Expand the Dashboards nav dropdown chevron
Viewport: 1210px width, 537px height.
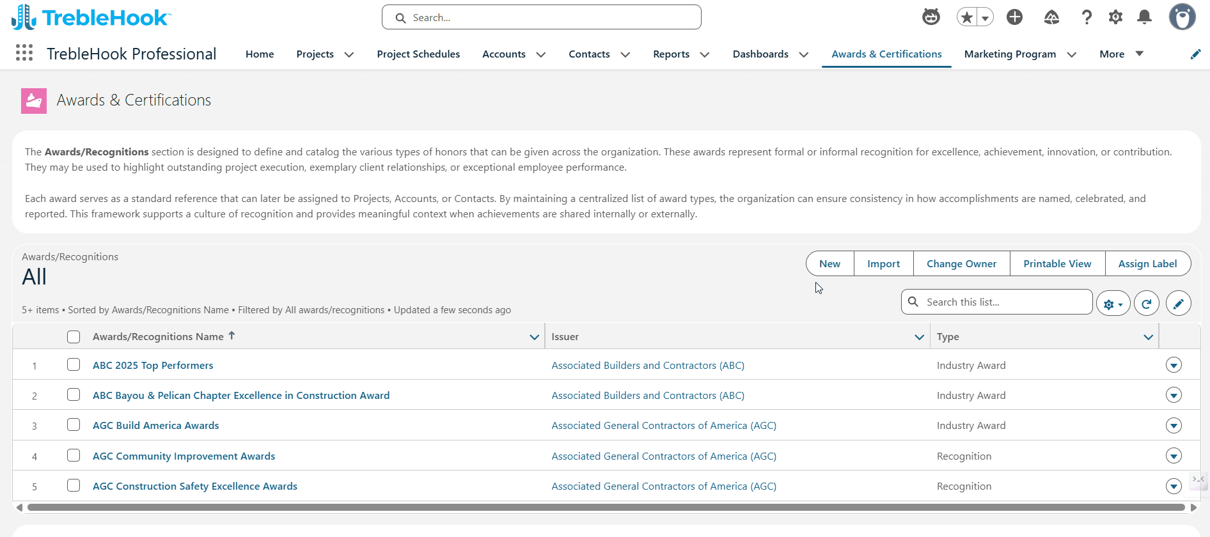(804, 55)
